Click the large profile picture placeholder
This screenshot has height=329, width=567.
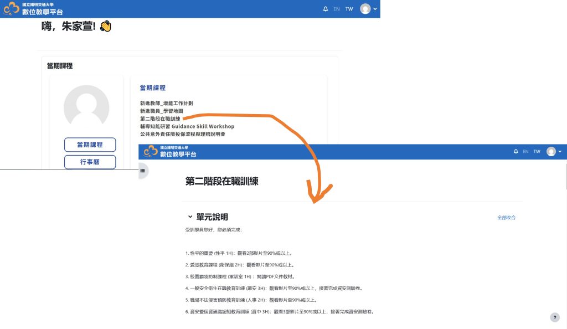(x=86, y=107)
